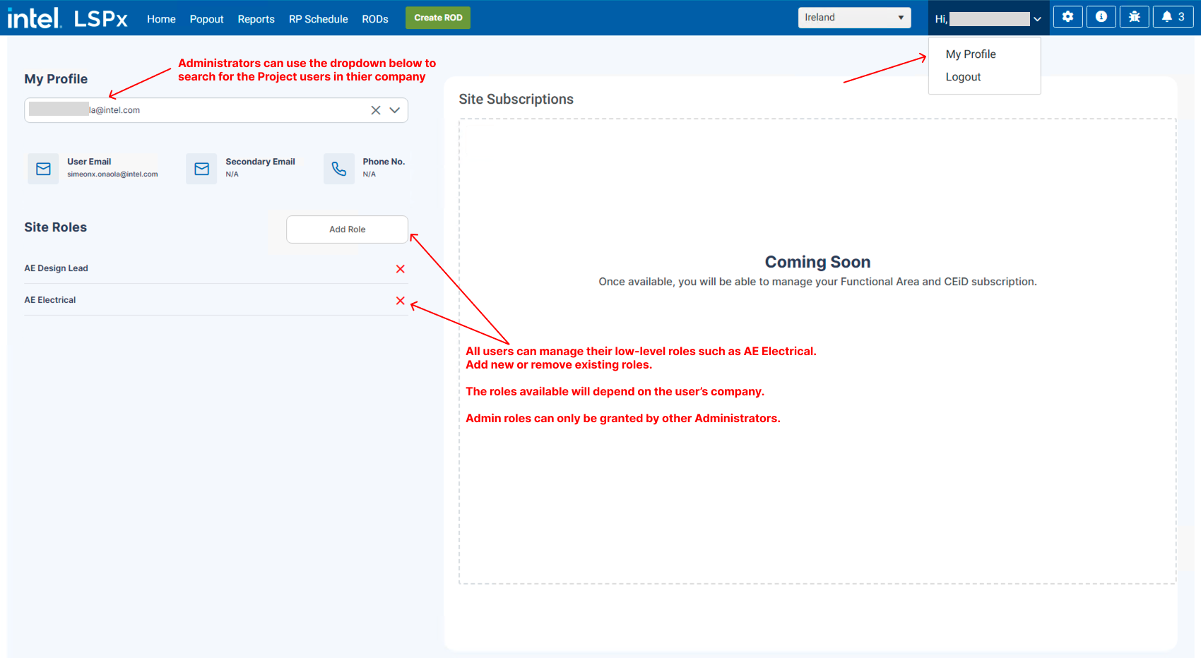The image size is (1201, 658).
Task: Open the settings gear icon
Action: [1067, 17]
